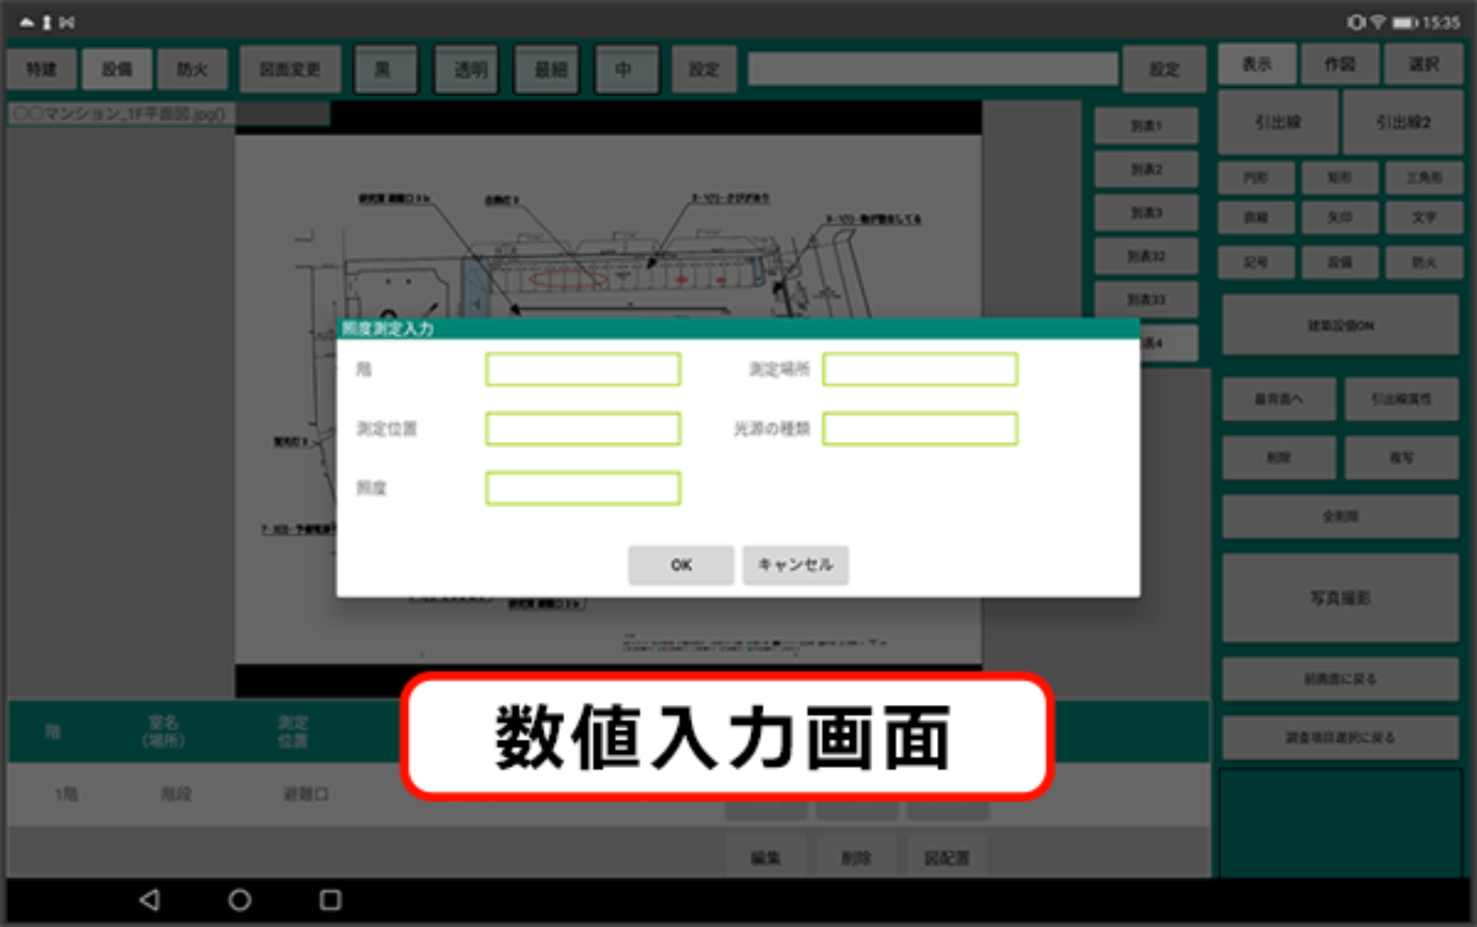Toggle the 建築設備ON button
The width and height of the screenshot is (1477, 927).
(1341, 325)
